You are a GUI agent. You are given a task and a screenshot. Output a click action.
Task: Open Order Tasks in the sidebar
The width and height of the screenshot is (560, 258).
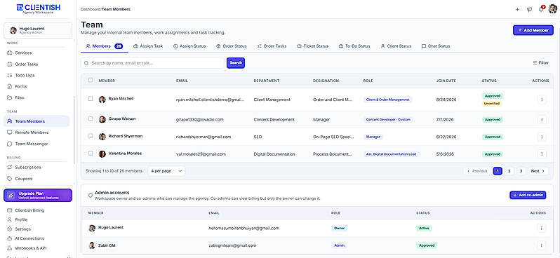pyautogui.click(x=27, y=64)
